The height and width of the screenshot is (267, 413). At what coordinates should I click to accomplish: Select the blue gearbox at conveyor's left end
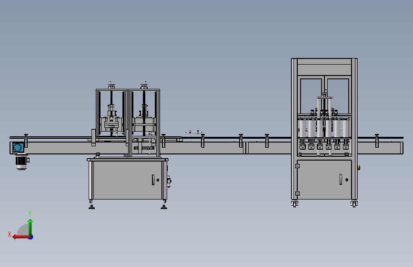[x=18, y=148]
